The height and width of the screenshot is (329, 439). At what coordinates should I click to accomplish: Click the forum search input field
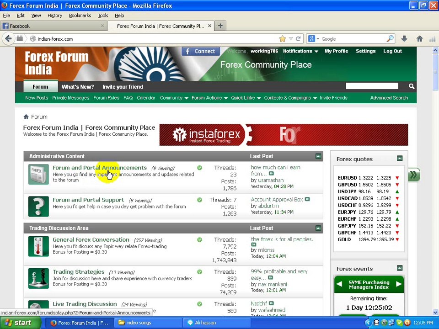(372, 86)
